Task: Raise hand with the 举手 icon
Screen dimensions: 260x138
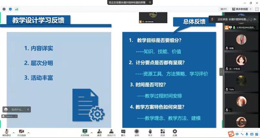Action: tap(150, 132)
